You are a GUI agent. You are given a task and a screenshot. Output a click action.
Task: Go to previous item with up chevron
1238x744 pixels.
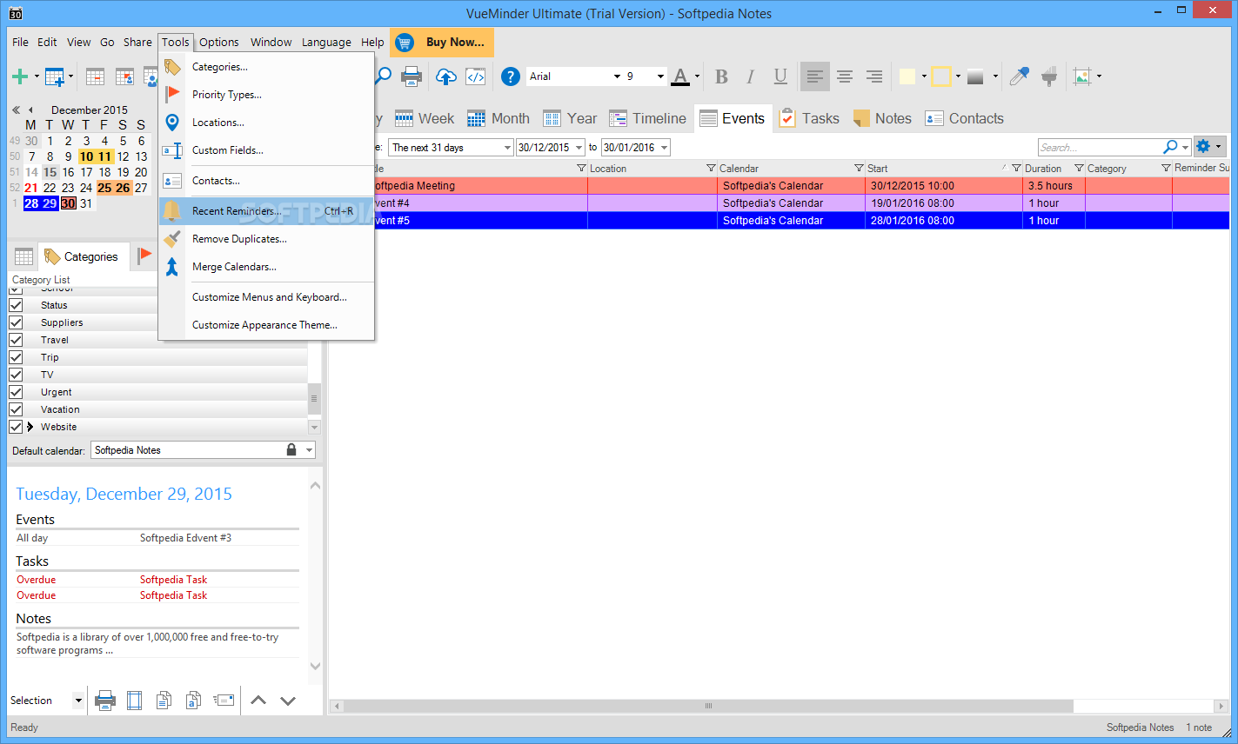(258, 701)
